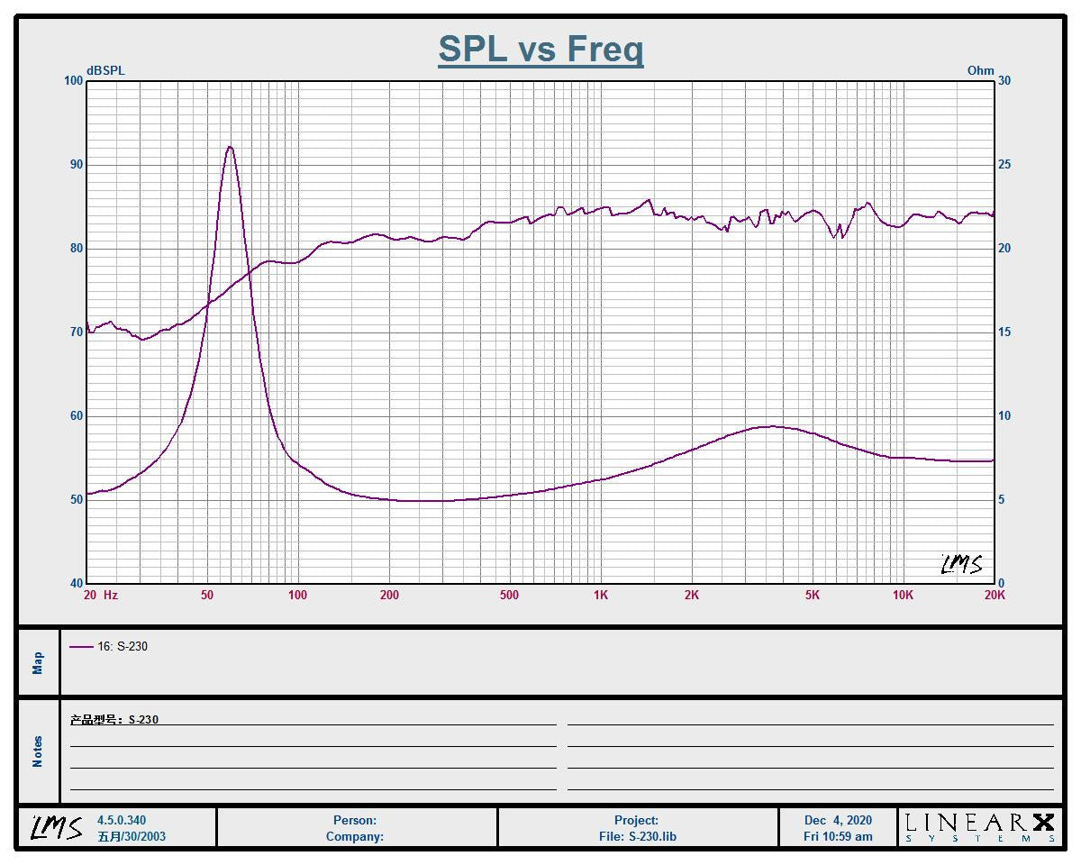Click the 1K frequency axis label

pyautogui.click(x=601, y=595)
